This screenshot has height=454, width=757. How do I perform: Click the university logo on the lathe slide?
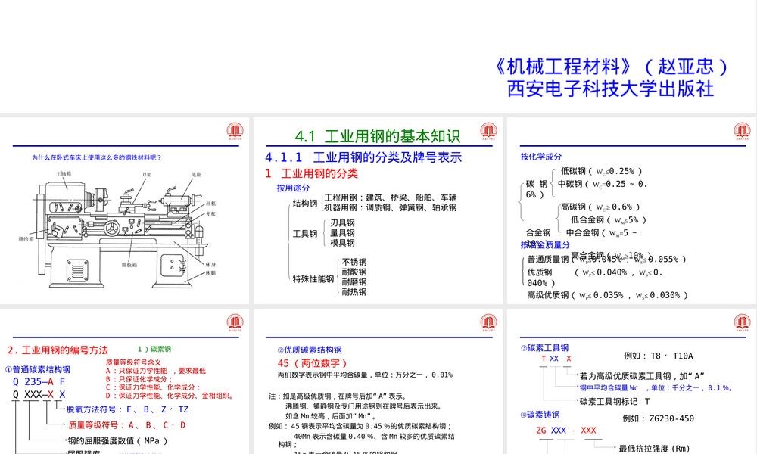235,131
